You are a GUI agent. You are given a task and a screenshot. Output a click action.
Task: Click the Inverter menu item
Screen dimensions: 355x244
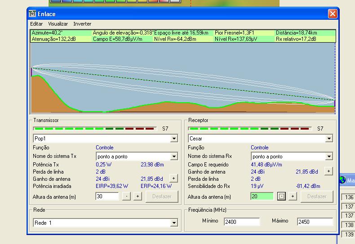pyautogui.click(x=82, y=24)
